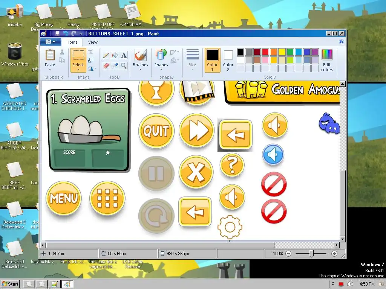Click the volume speaker tray icon
Viewport: 386px width, 289px height.
tap(349, 284)
